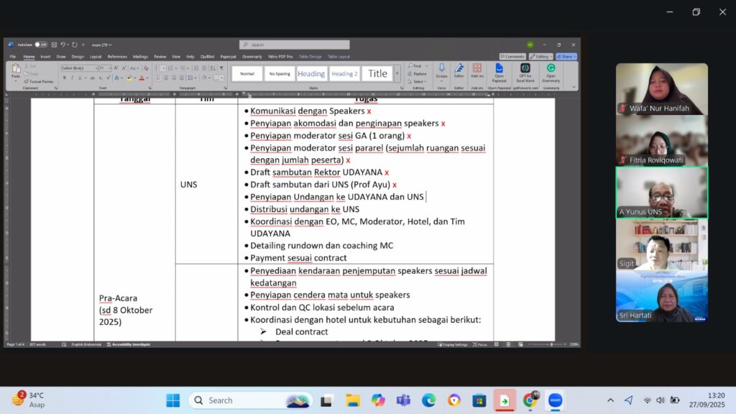The image size is (736, 414).
Task: Switch to the Insert ribbon tab
Action: [x=45, y=56]
